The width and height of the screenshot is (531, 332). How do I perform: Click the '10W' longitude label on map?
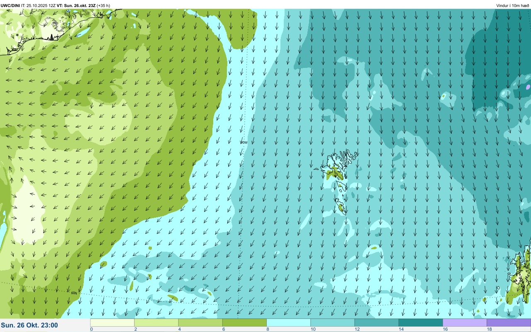pyautogui.click(x=244, y=142)
